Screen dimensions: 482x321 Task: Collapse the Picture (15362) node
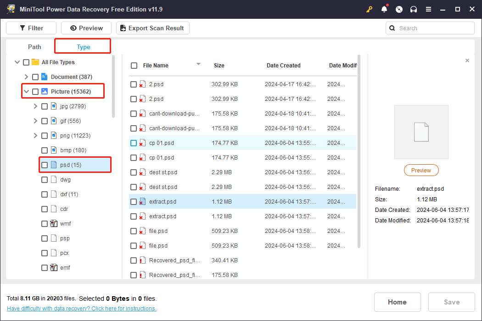pyautogui.click(x=27, y=92)
